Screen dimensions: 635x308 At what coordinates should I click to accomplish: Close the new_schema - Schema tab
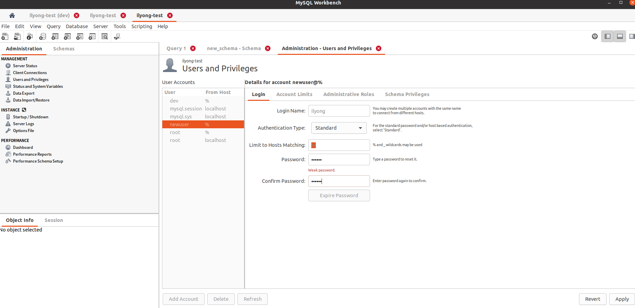click(x=268, y=48)
